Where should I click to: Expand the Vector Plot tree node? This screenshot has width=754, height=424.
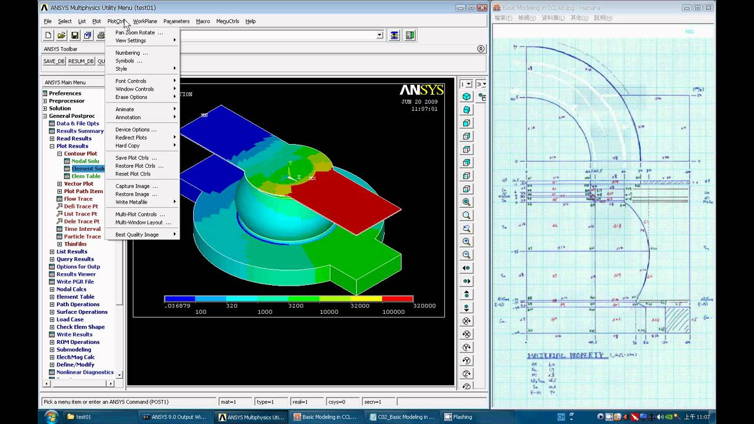point(60,184)
